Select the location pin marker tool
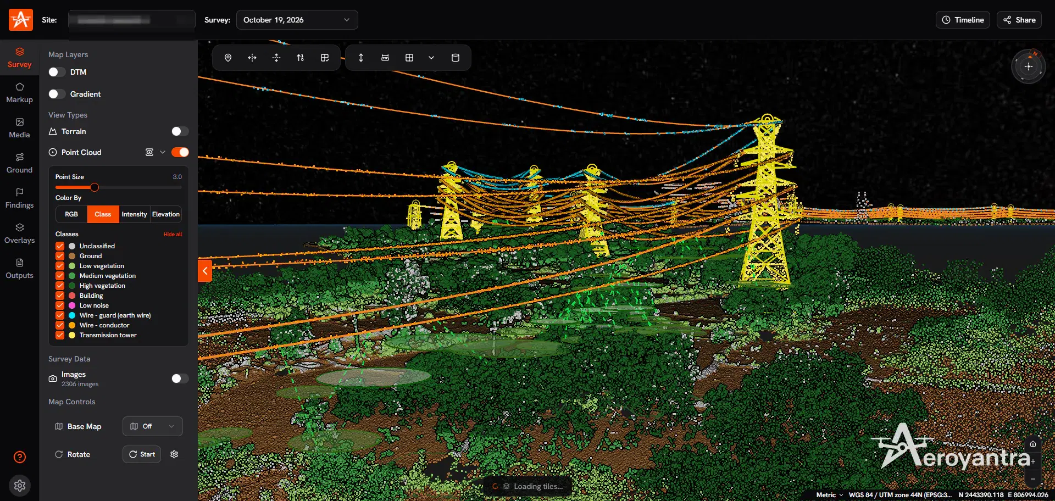Screen dimensions: 1055x501 [x=228, y=58]
